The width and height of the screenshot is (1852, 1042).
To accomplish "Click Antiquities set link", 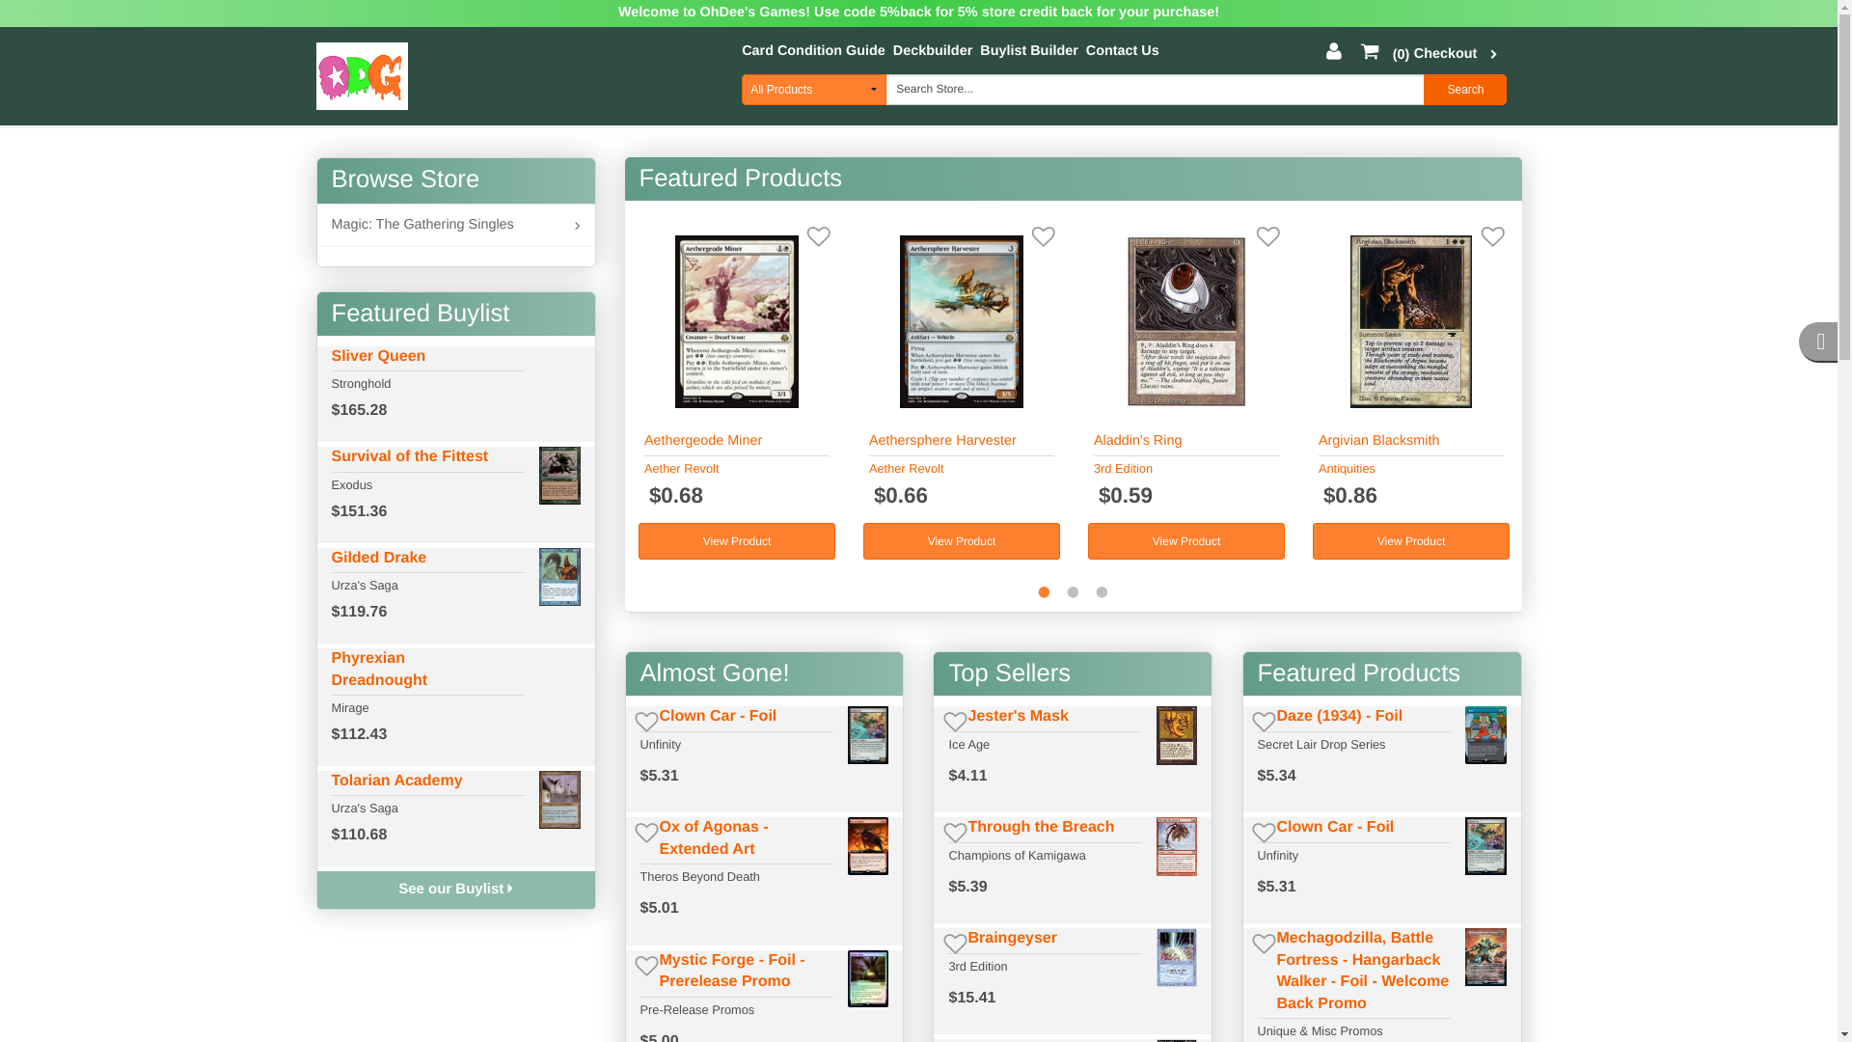I will (x=1347, y=469).
